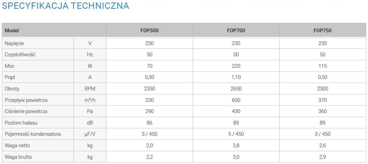Click the Ciśnienie powietrza value 430
368x164 pixels.
pyautogui.click(x=236, y=111)
